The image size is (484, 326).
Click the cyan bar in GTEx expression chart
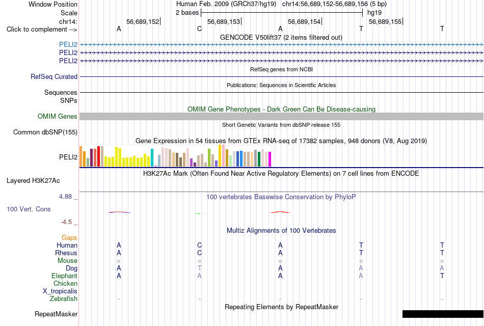152,158
